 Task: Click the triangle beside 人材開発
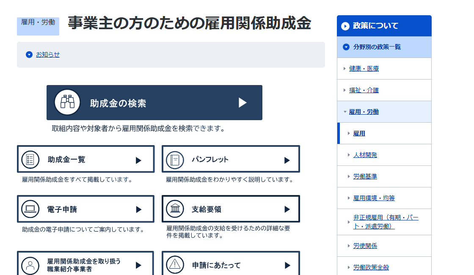pyautogui.click(x=349, y=155)
